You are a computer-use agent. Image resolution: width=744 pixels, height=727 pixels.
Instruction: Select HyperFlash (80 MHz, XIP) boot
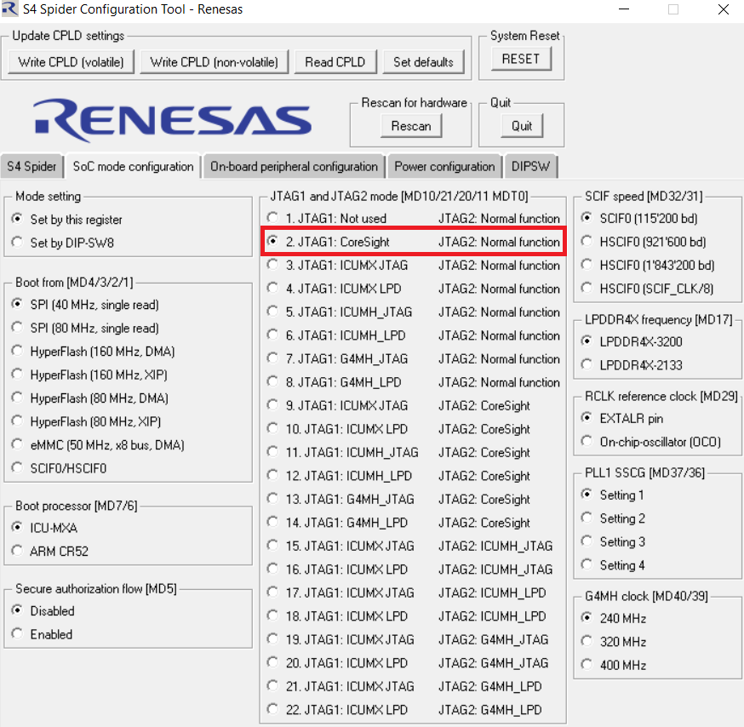point(87,421)
